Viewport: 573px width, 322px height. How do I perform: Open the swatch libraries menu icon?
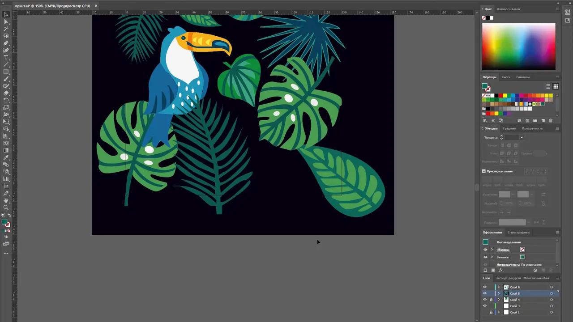[x=485, y=121]
